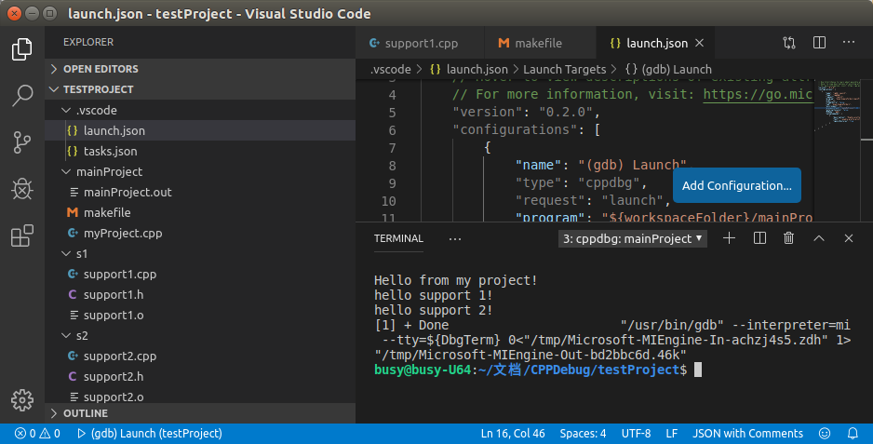Viewport: 873px width, 444px height.
Task: Change UTF-8 encoding in status bar
Action: coord(636,434)
